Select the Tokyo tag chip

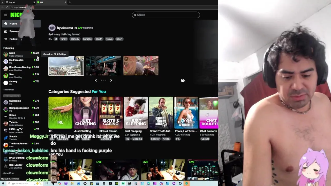point(109,39)
